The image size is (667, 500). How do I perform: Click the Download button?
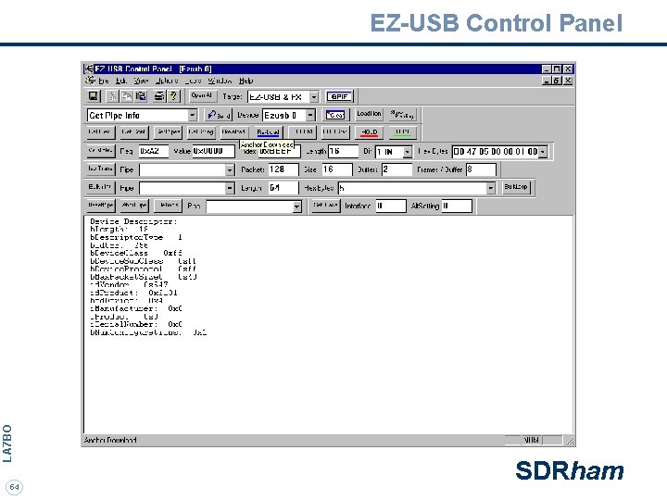pyautogui.click(x=234, y=132)
